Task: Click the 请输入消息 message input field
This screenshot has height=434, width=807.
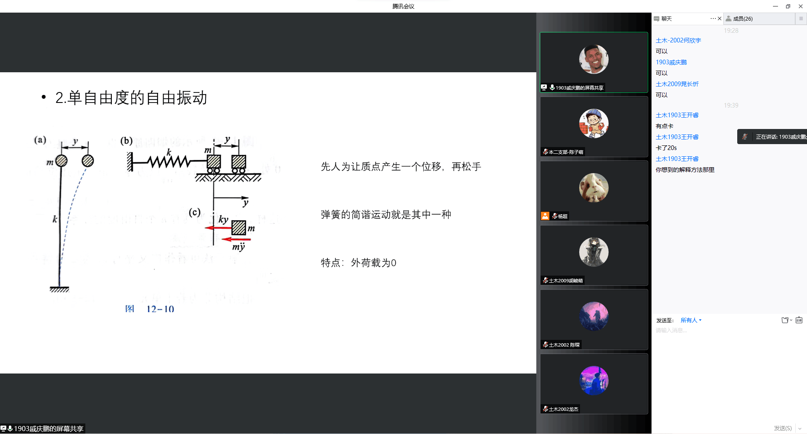Action: pyautogui.click(x=715, y=331)
